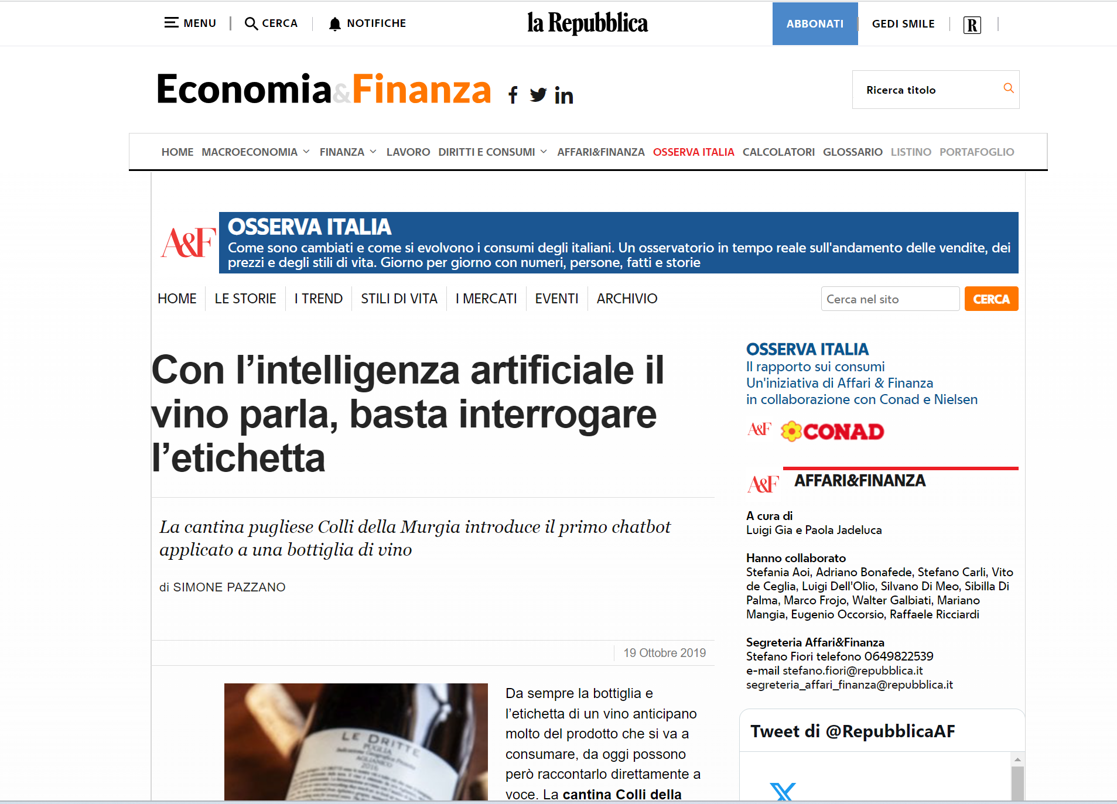Click the tweet widget scrollbar up arrow

[x=1017, y=759]
